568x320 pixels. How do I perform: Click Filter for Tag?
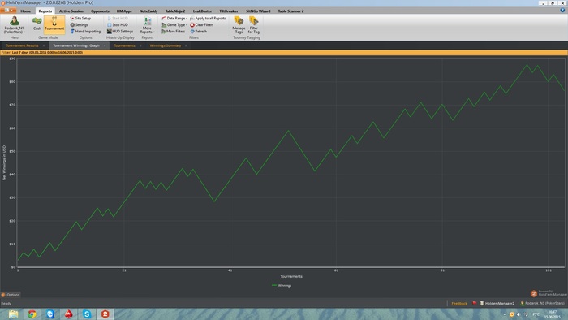(253, 25)
